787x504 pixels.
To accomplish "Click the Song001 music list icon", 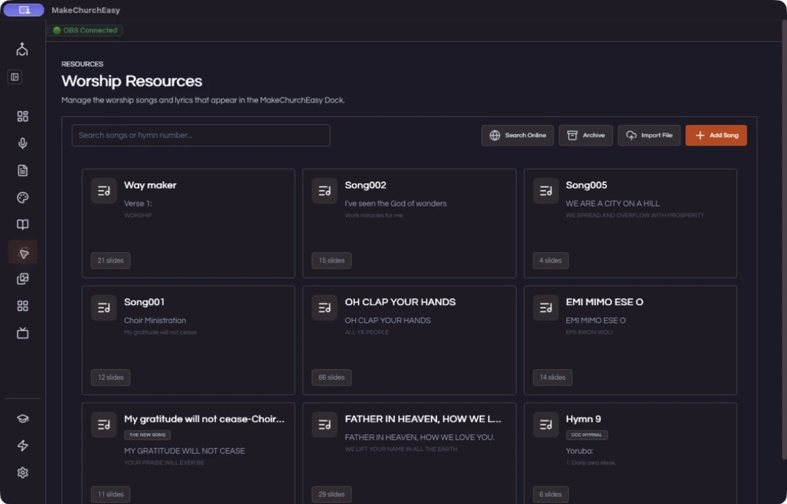I will pyautogui.click(x=104, y=308).
